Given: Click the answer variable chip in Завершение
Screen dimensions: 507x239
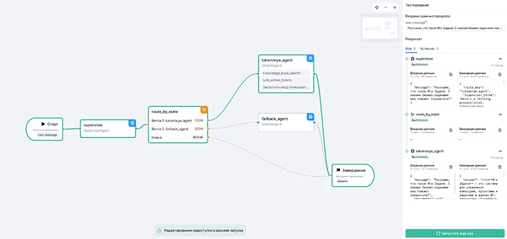Looking at the screenshot, I should [x=343, y=181].
